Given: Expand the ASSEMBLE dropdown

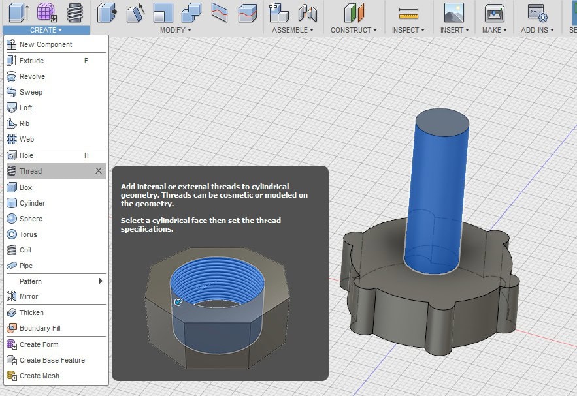Looking at the screenshot, I should point(293,30).
